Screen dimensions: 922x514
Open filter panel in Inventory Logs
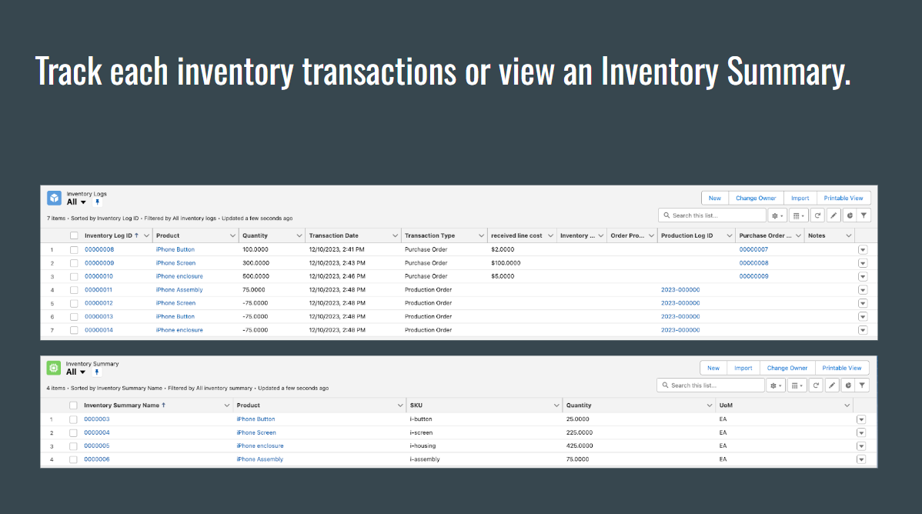pyautogui.click(x=864, y=215)
